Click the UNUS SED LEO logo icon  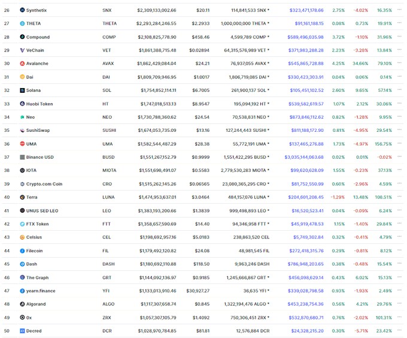(22, 210)
